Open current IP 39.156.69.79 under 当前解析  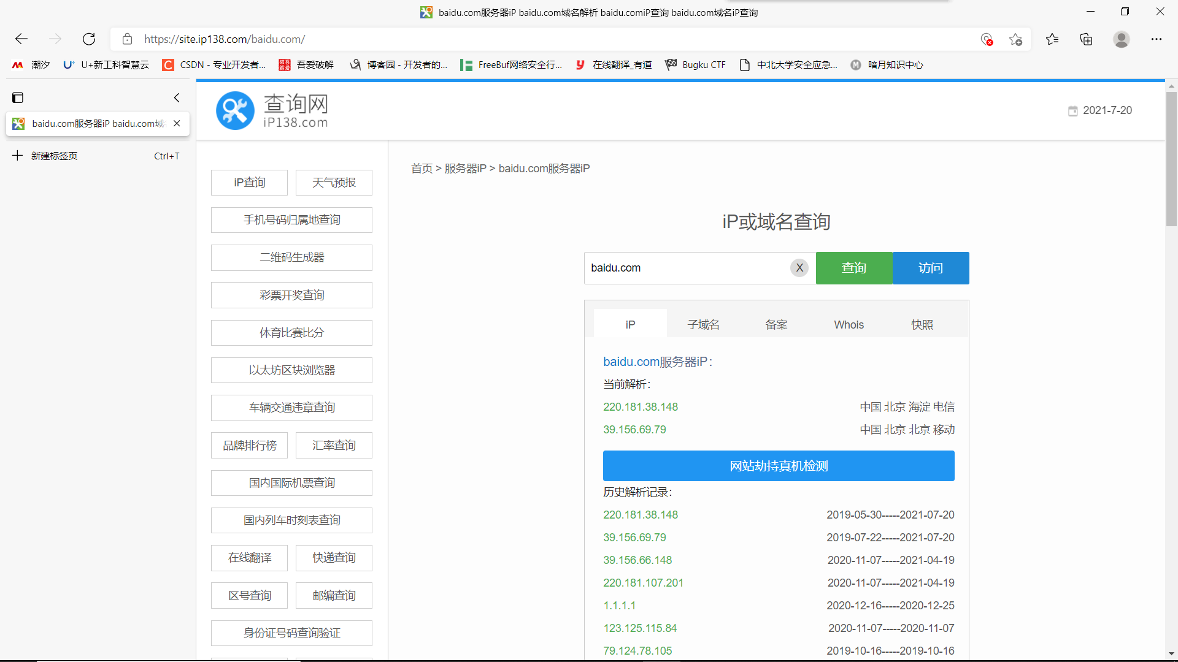[x=634, y=430]
